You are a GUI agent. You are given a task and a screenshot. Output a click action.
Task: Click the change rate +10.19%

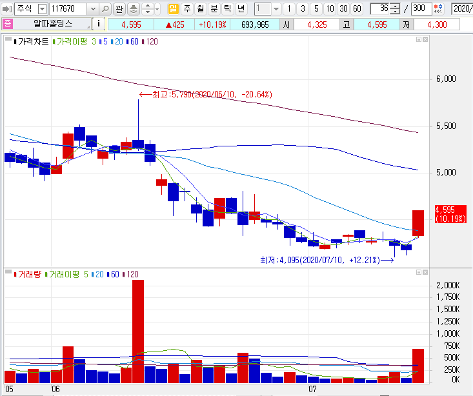(x=212, y=25)
